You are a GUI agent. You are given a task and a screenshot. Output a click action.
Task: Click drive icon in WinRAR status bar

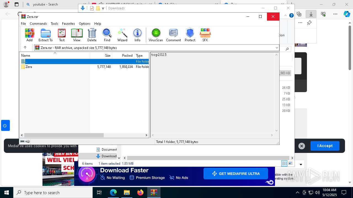tap(23, 141)
